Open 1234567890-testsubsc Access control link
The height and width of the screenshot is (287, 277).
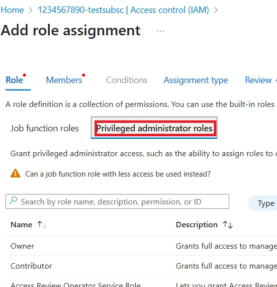pos(123,10)
